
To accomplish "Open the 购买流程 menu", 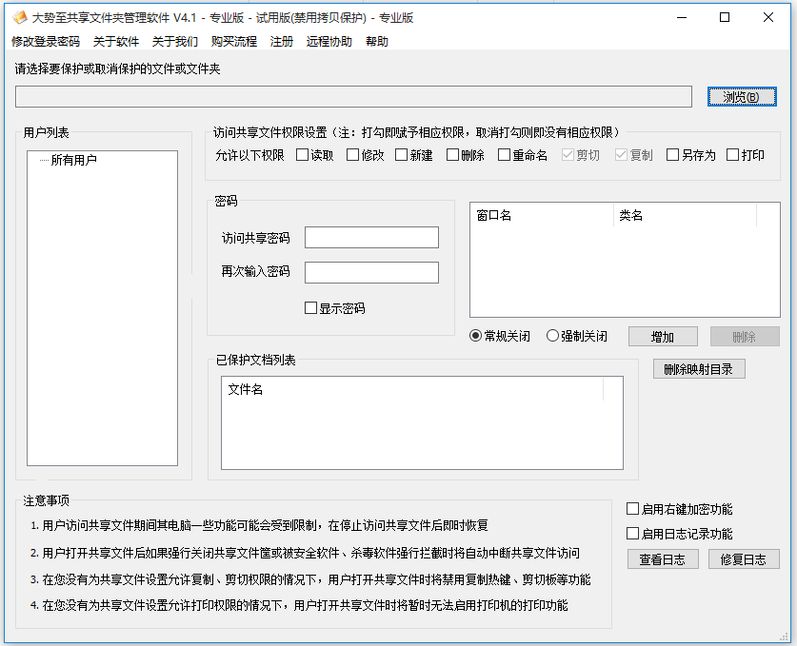I will pos(234,42).
